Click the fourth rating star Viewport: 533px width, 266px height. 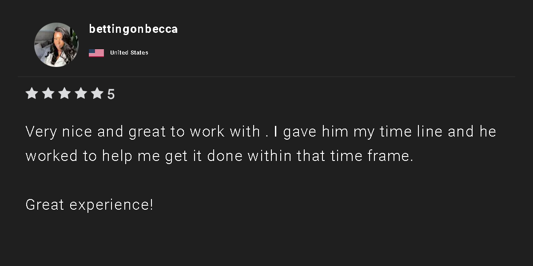[x=81, y=94]
